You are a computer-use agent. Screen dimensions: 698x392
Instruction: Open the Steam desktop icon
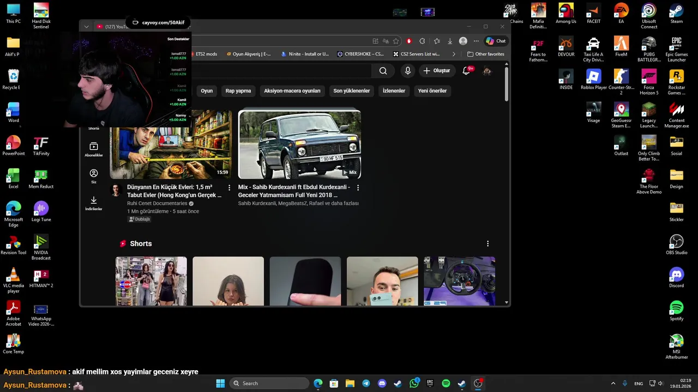coord(676,14)
